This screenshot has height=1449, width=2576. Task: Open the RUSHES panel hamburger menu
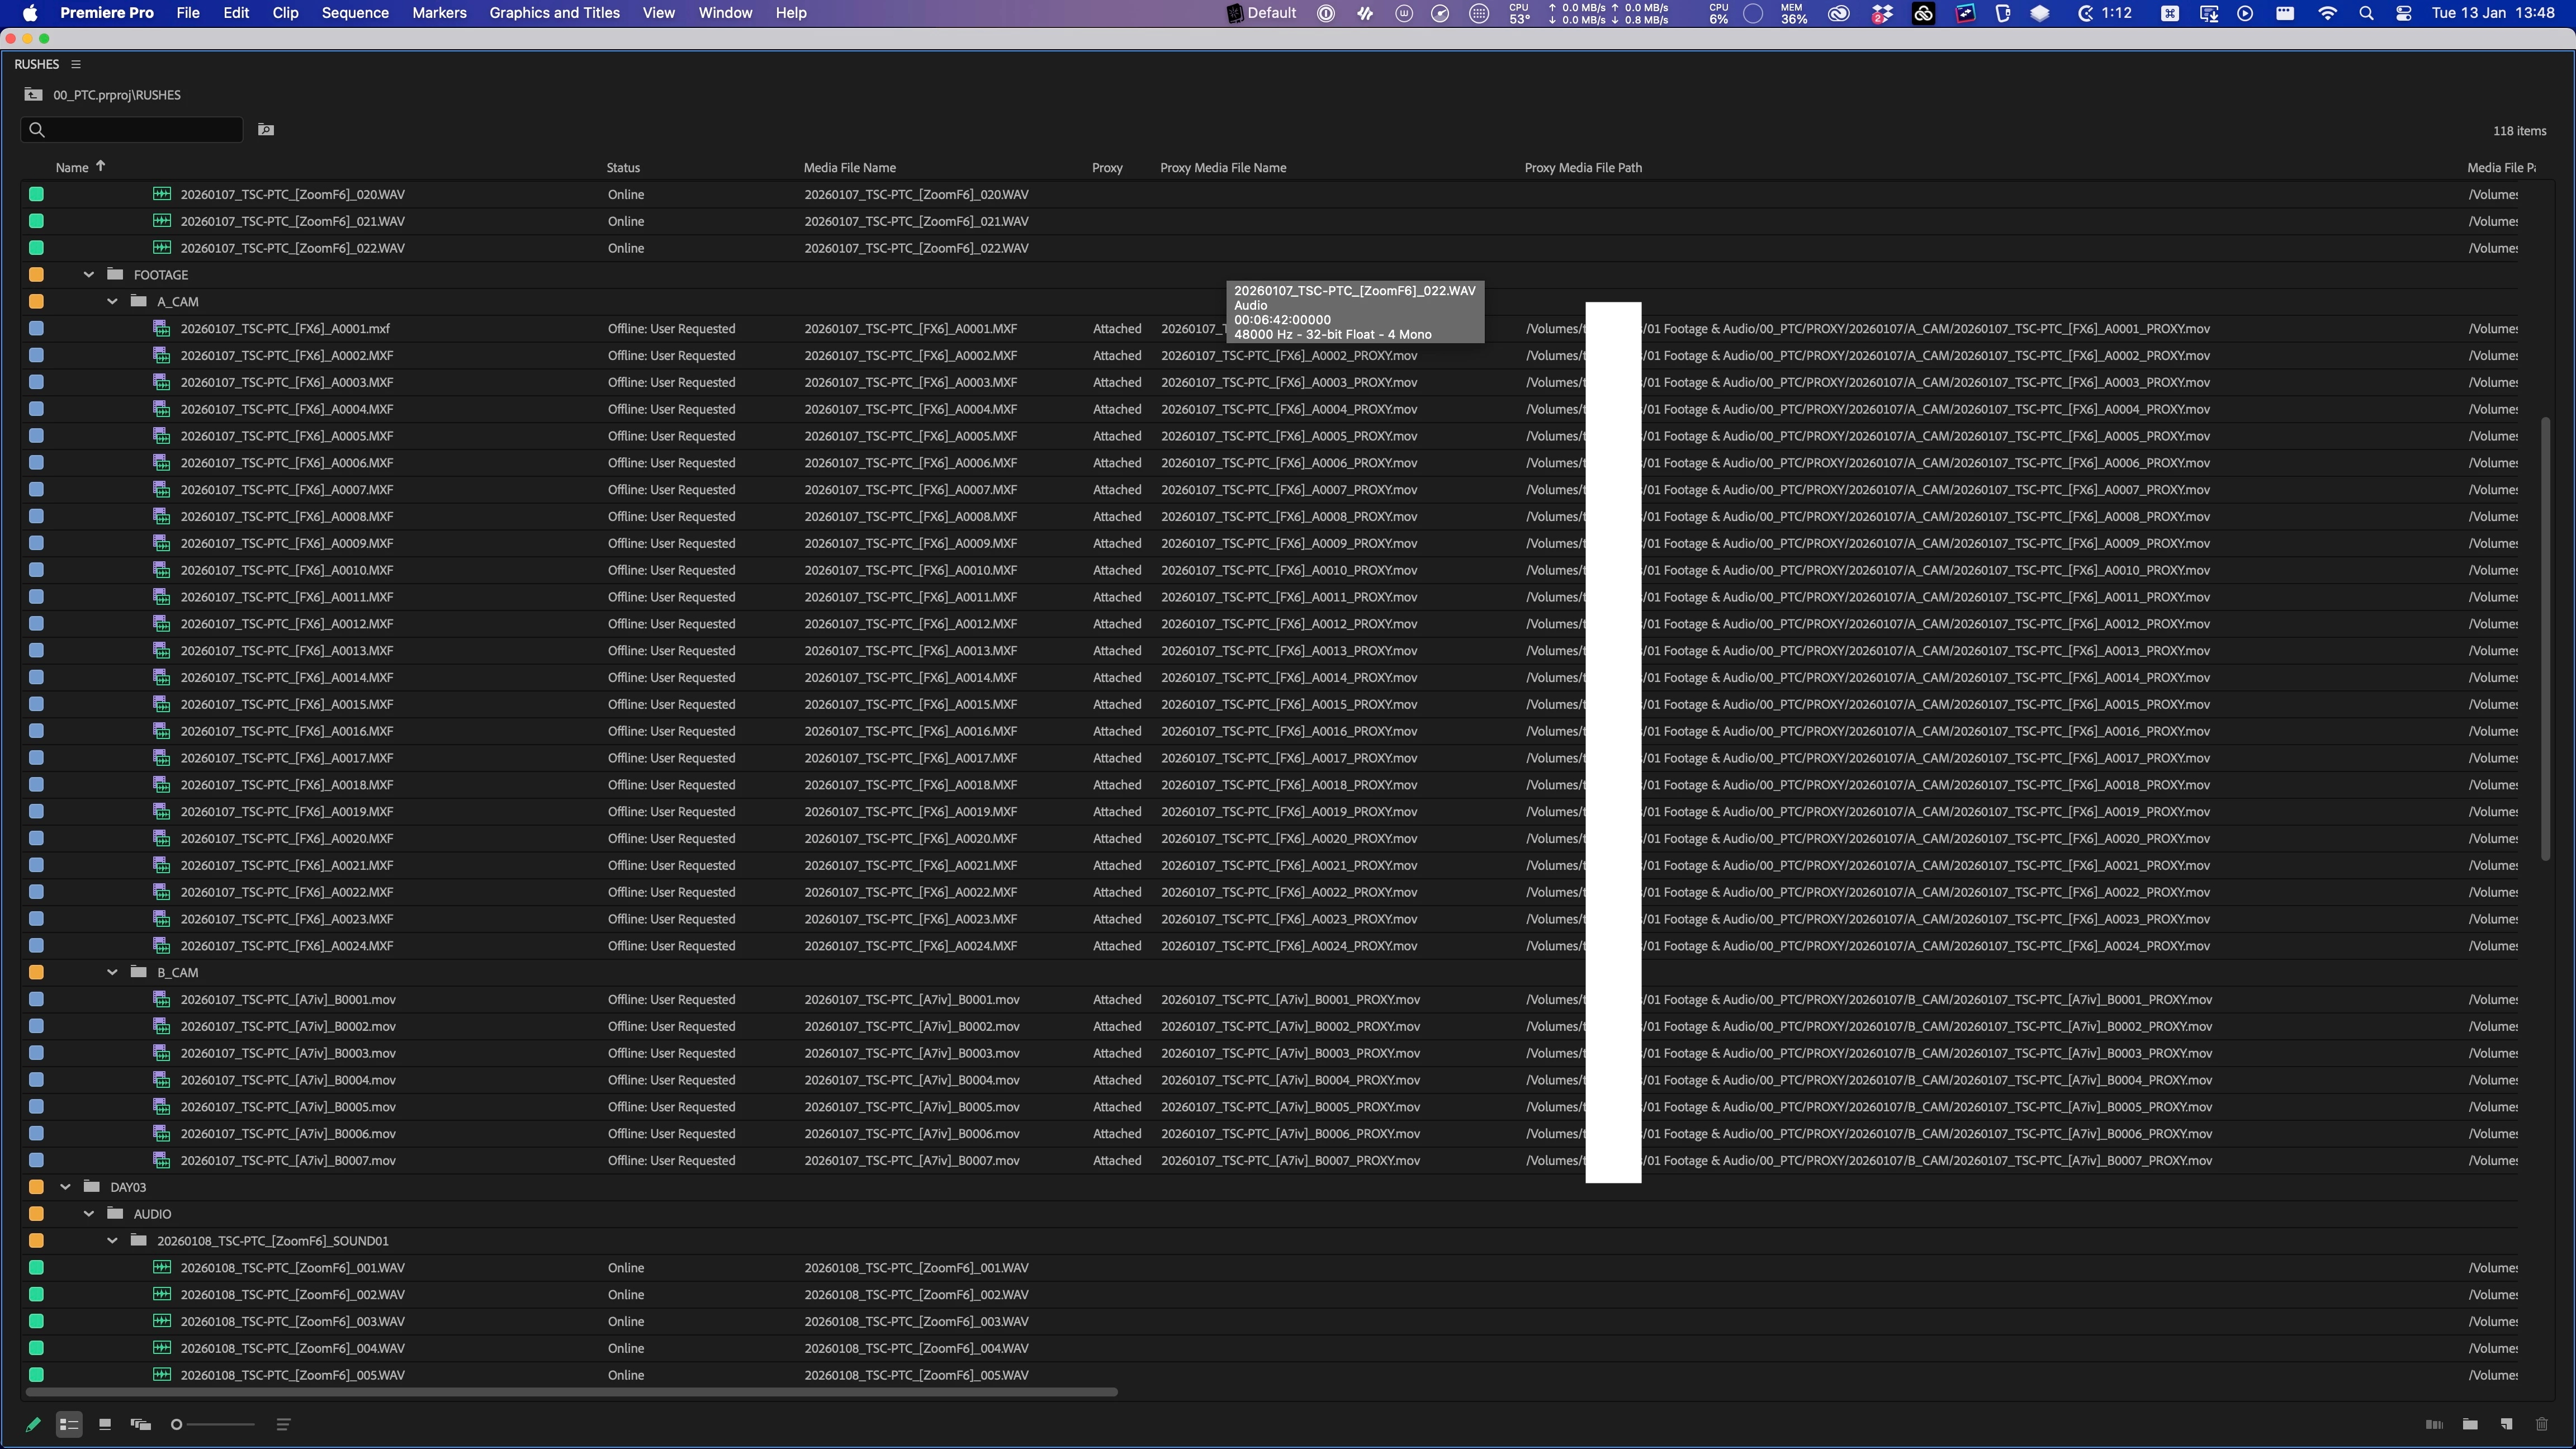[x=75, y=64]
